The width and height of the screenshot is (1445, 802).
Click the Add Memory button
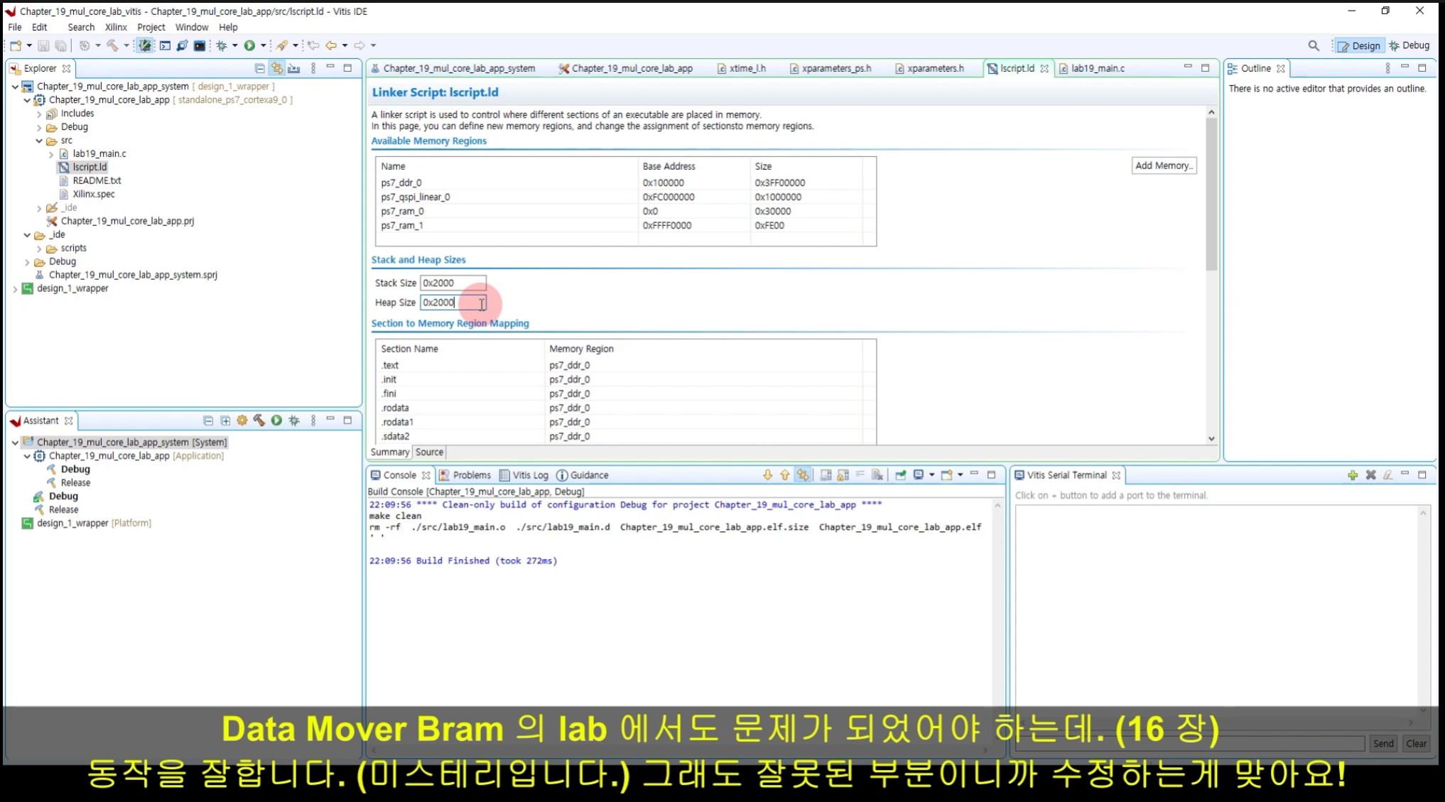(1163, 166)
